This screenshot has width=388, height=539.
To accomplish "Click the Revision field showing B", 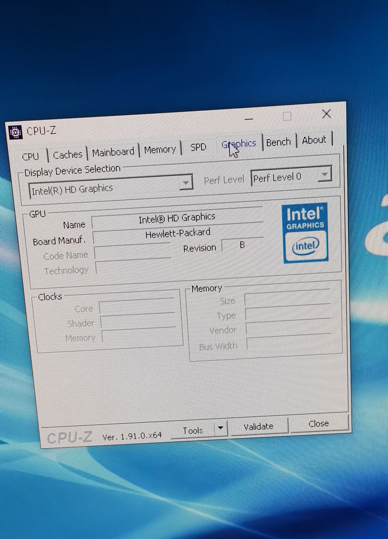I will (x=242, y=245).
